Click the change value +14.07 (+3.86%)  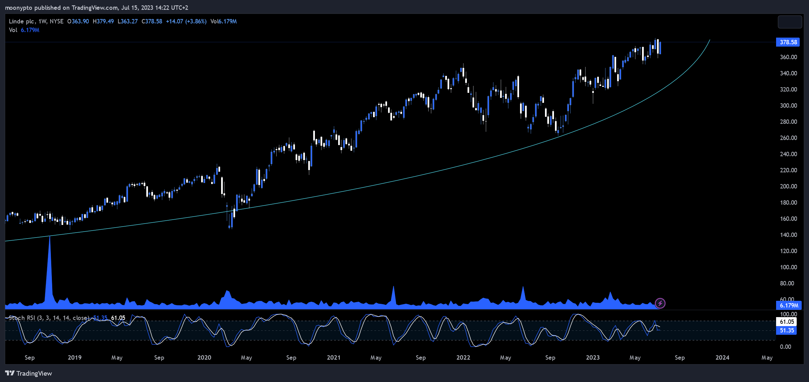(186, 21)
